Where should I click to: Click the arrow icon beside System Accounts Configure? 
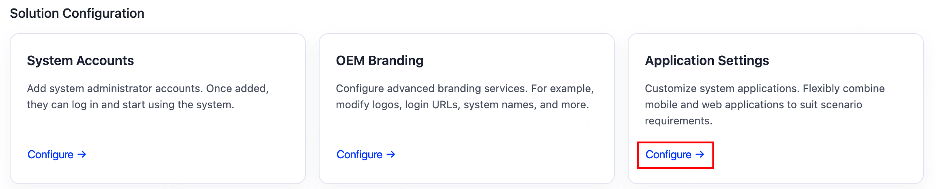click(82, 154)
